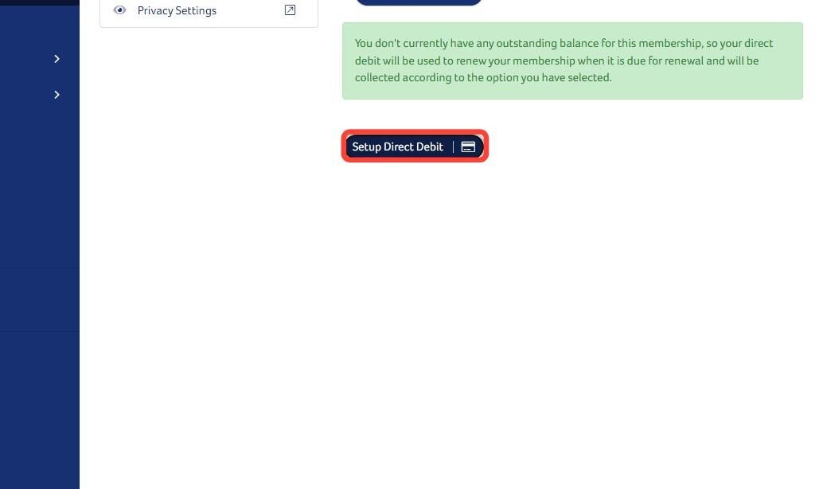Click the eye icon beside Privacy Settings
This screenshot has width=823, height=489.
(x=119, y=10)
